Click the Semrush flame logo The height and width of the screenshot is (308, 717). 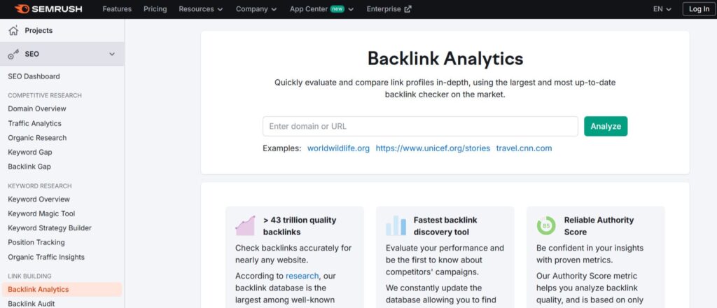coord(22,8)
